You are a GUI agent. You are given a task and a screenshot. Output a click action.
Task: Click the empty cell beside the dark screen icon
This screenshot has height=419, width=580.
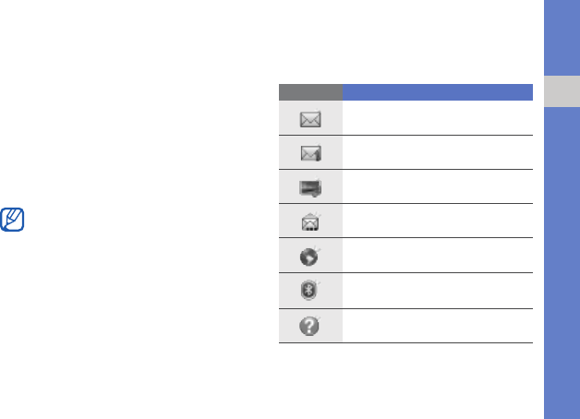click(x=438, y=186)
